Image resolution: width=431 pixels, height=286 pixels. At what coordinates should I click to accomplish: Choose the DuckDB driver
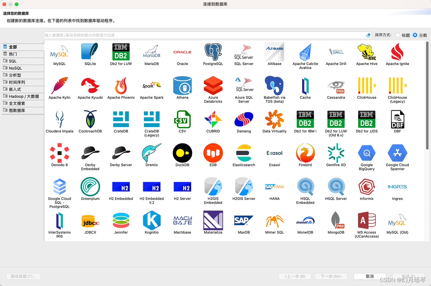point(183,156)
